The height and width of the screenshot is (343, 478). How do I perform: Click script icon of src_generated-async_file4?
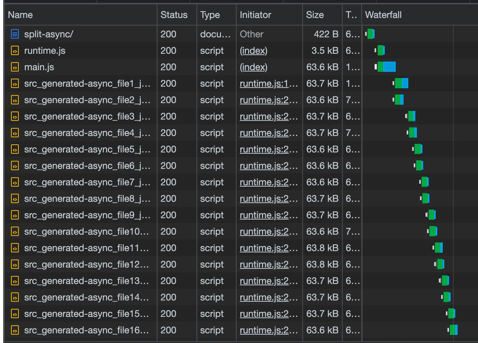[15, 133]
